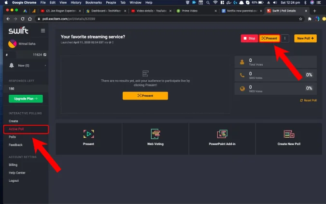The width and height of the screenshot is (326, 204).
Task: Open the Create New Poll card icon
Action: (289, 134)
